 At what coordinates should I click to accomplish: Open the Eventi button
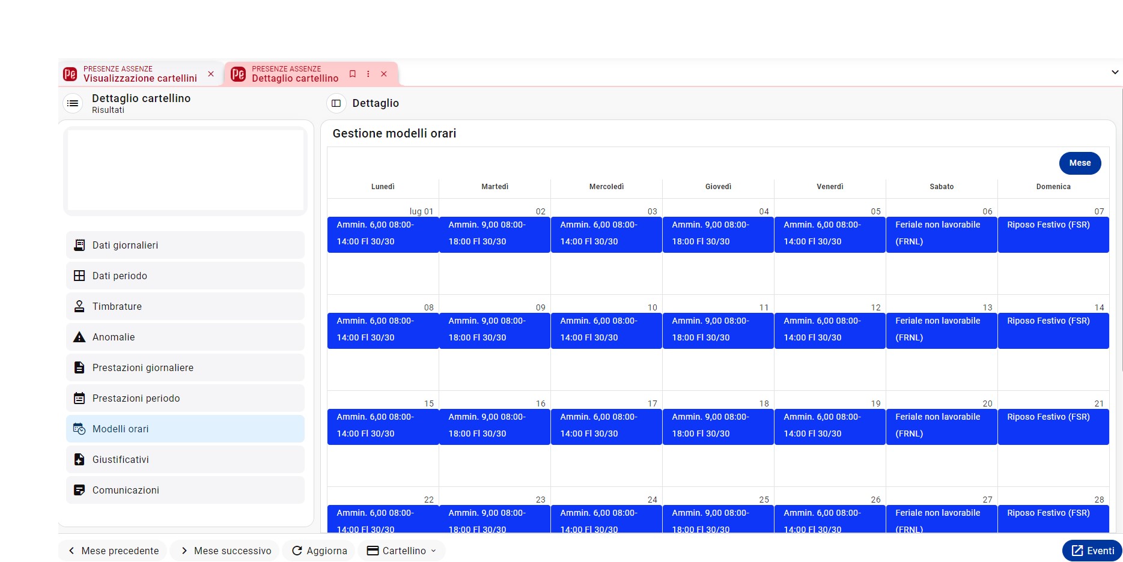click(1092, 551)
